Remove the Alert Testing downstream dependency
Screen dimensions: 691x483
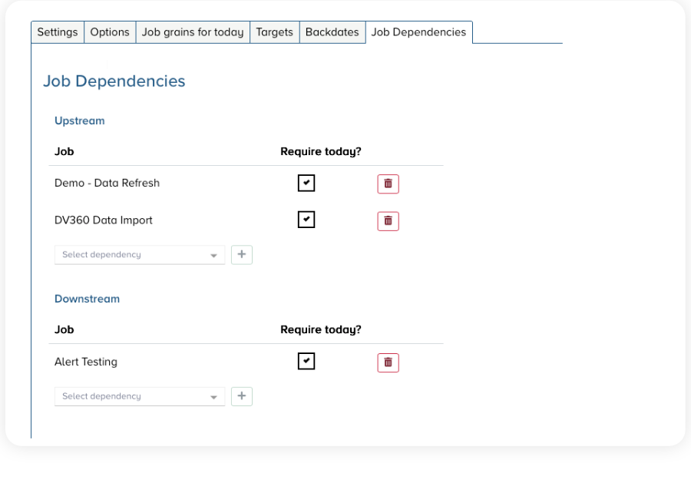388,362
